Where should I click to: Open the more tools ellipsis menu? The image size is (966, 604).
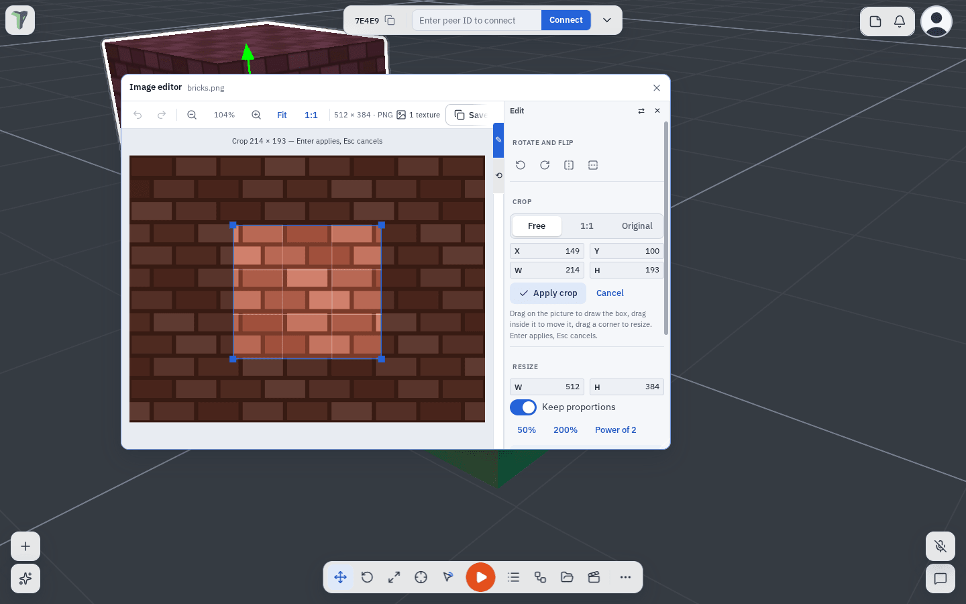tap(625, 577)
